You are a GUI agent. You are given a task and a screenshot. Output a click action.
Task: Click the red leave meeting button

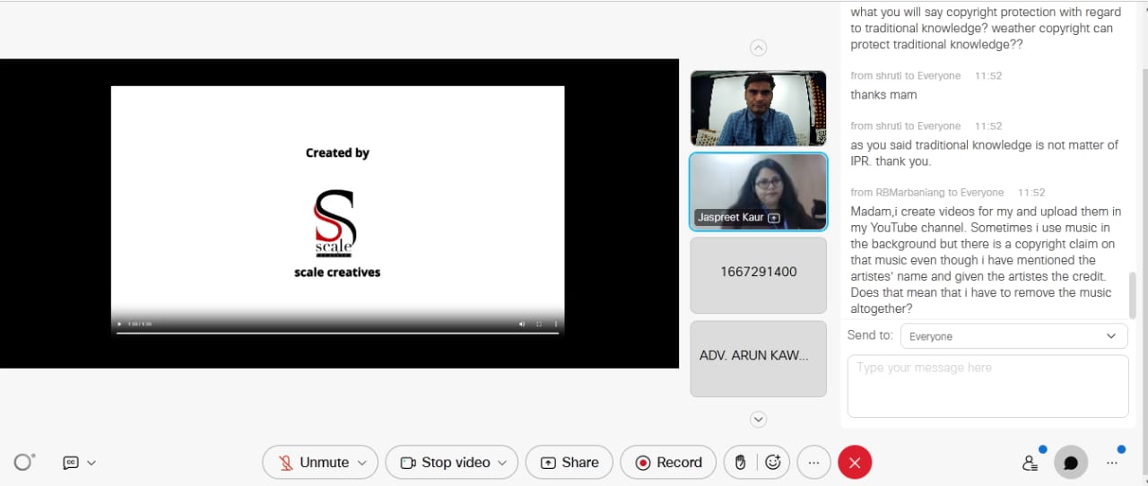855,463
